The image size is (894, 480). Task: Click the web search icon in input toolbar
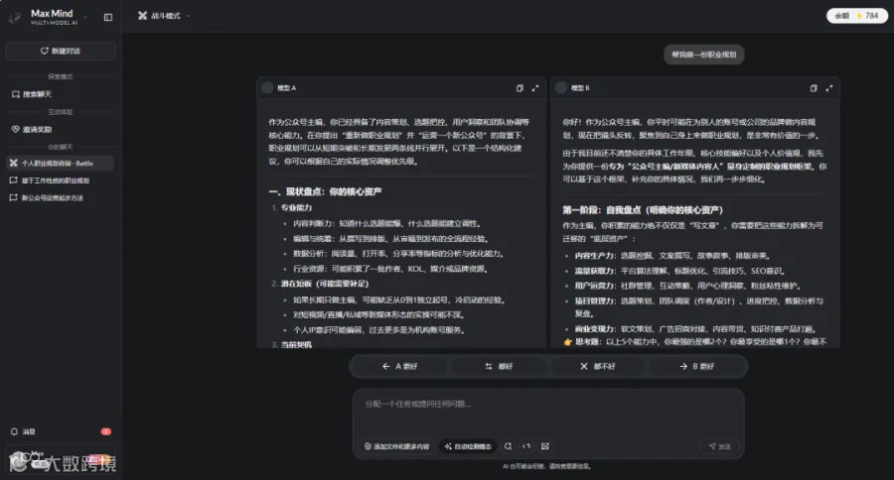[x=508, y=446]
